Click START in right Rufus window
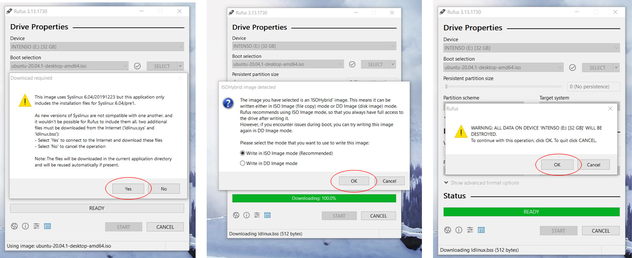Image resolution: width=632 pixels, height=258 pixels. coord(558,231)
